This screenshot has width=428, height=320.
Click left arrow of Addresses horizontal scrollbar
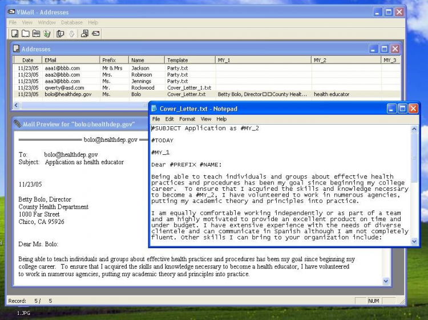(17, 105)
